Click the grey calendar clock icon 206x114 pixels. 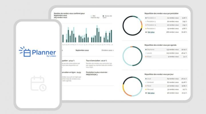click(39, 83)
